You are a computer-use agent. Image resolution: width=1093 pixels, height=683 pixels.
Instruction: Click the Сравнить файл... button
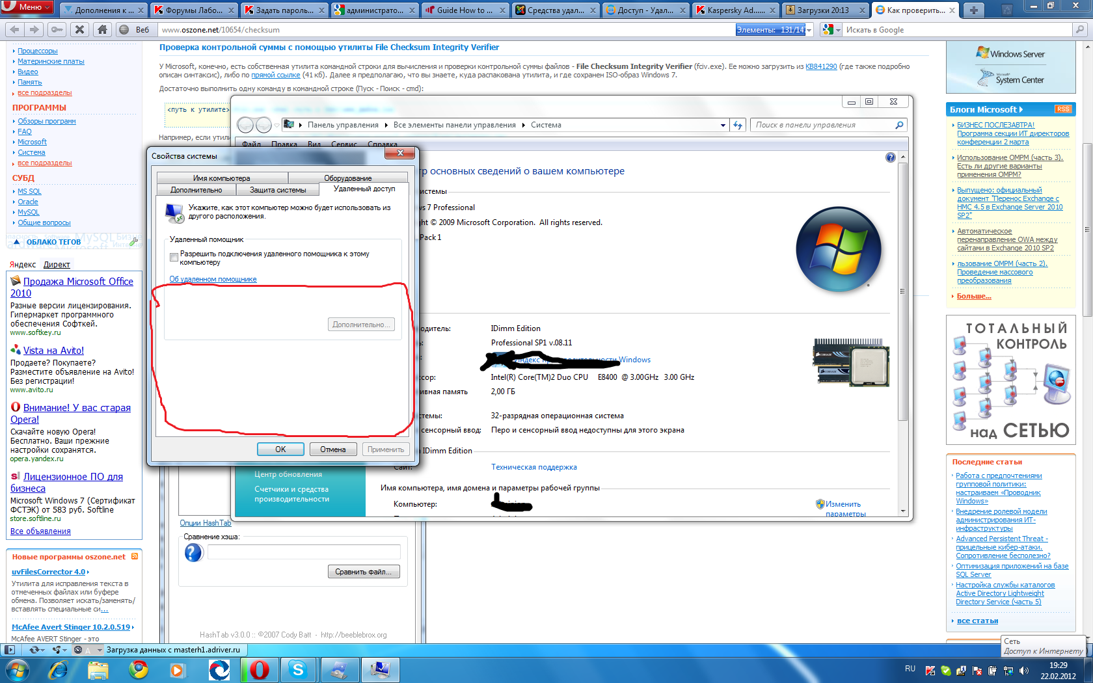pyautogui.click(x=364, y=572)
